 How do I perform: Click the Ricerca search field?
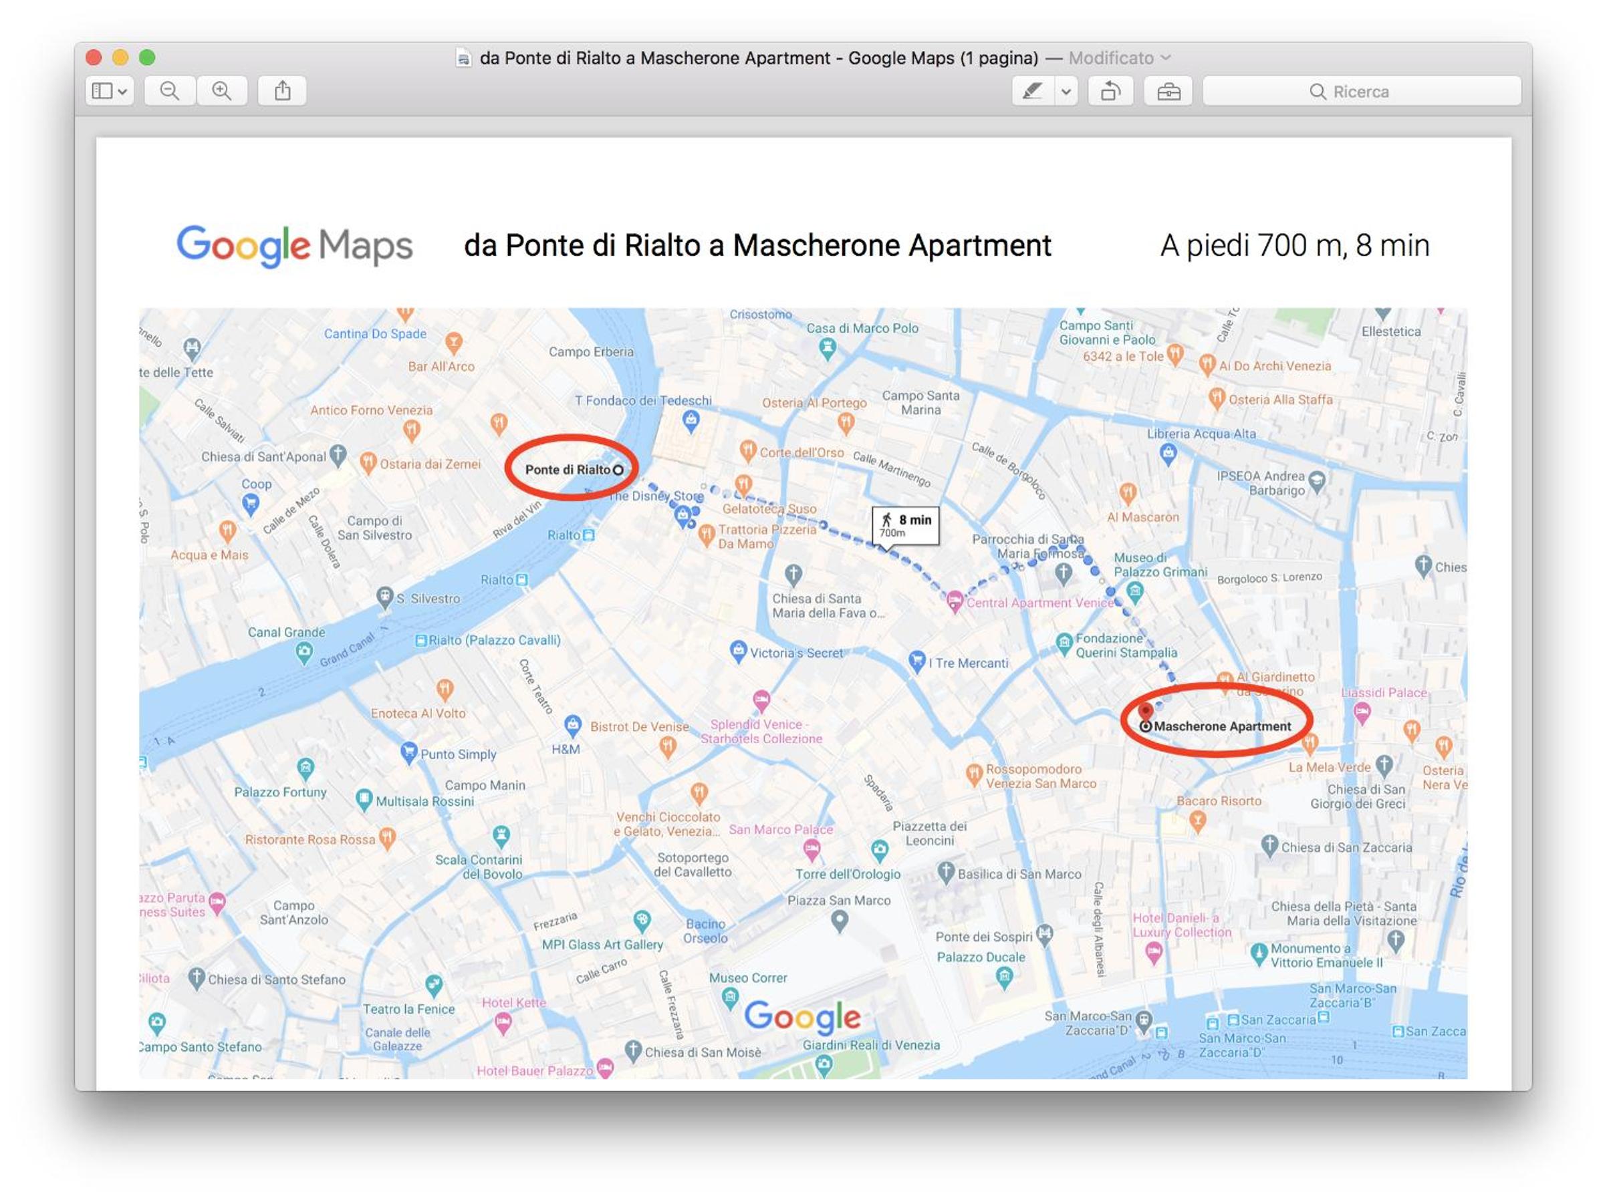pyautogui.click(x=1361, y=92)
